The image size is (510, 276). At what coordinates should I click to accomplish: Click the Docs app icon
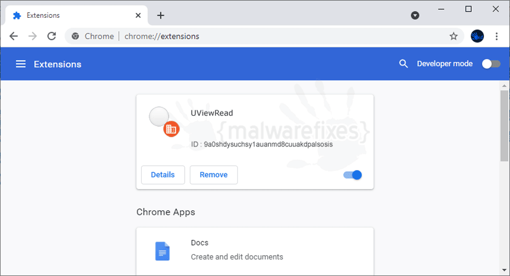[x=162, y=251]
